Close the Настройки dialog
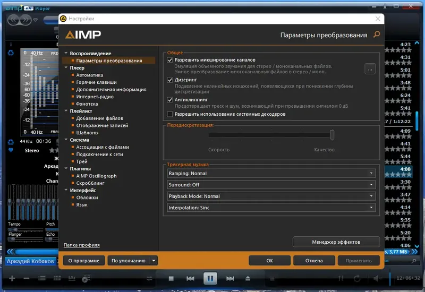The image size is (425, 292). (x=378, y=19)
